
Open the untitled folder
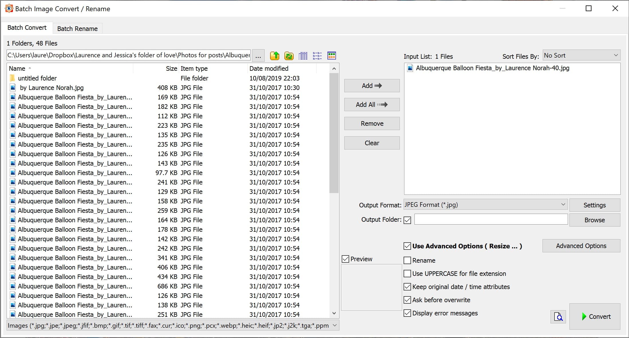tap(37, 78)
